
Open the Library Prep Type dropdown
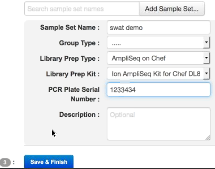(158, 58)
